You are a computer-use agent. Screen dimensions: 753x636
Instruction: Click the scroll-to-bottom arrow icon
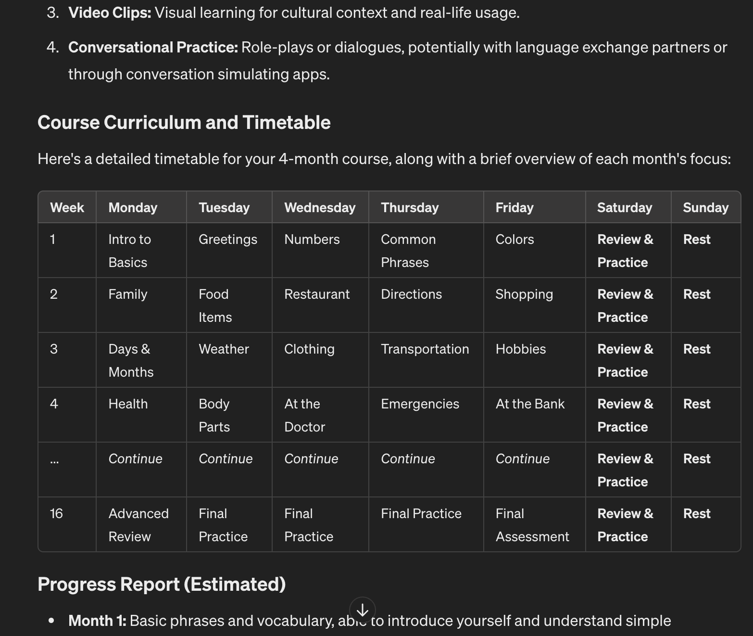(x=362, y=609)
